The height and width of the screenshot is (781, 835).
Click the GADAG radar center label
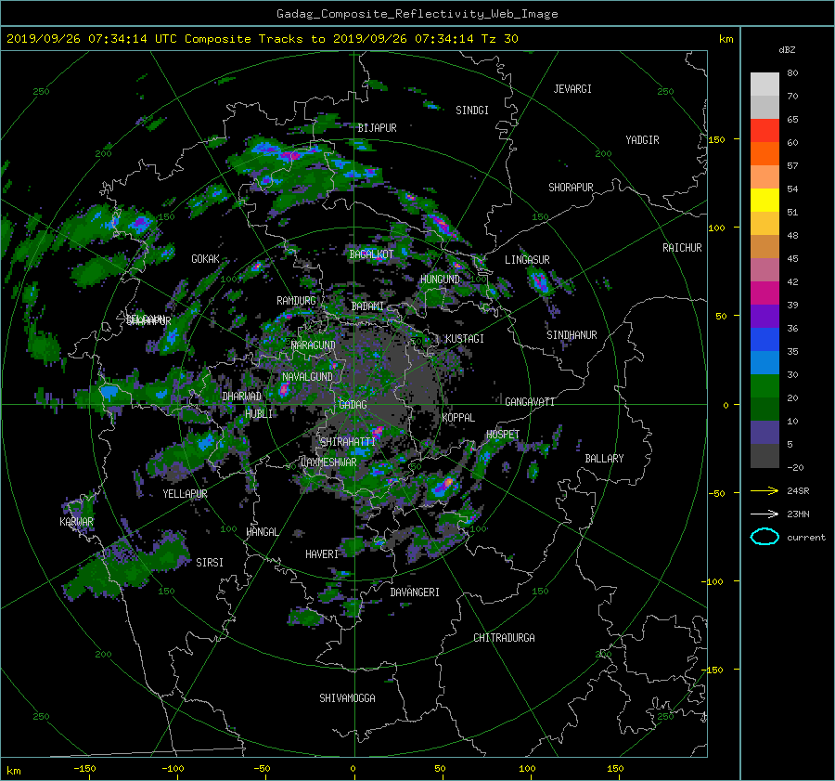tap(353, 405)
